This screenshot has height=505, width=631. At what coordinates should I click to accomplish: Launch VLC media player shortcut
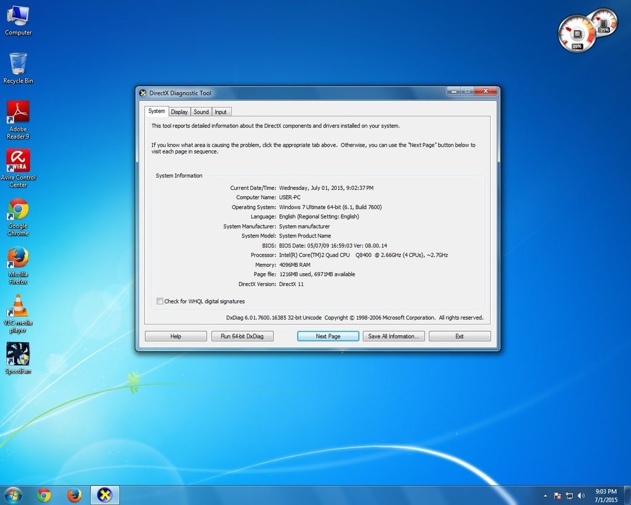point(18,306)
